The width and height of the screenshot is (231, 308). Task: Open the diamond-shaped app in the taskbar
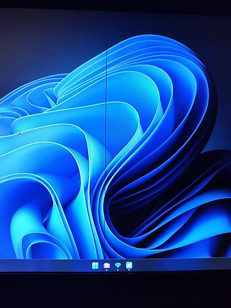[x=118, y=266]
